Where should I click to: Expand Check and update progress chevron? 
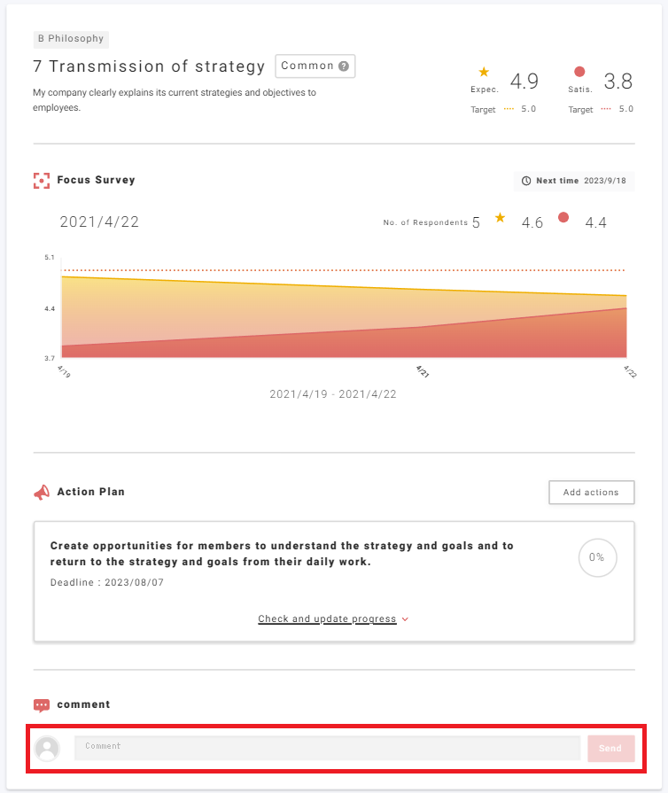[x=406, y=619]
